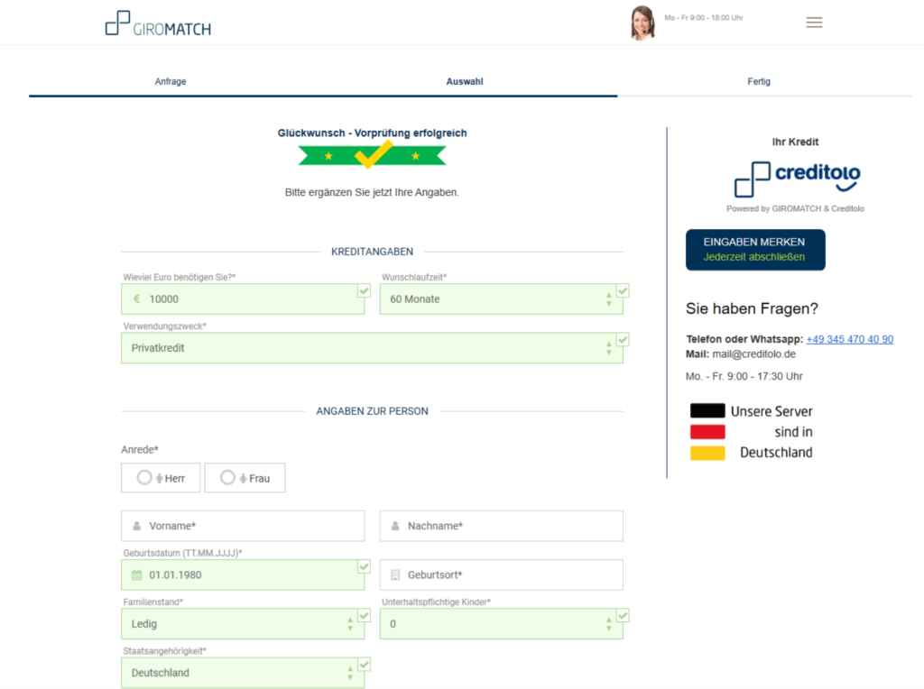Click the Verwendungszweck dropdown arrows
924x689 pixels.
(609, 348)
